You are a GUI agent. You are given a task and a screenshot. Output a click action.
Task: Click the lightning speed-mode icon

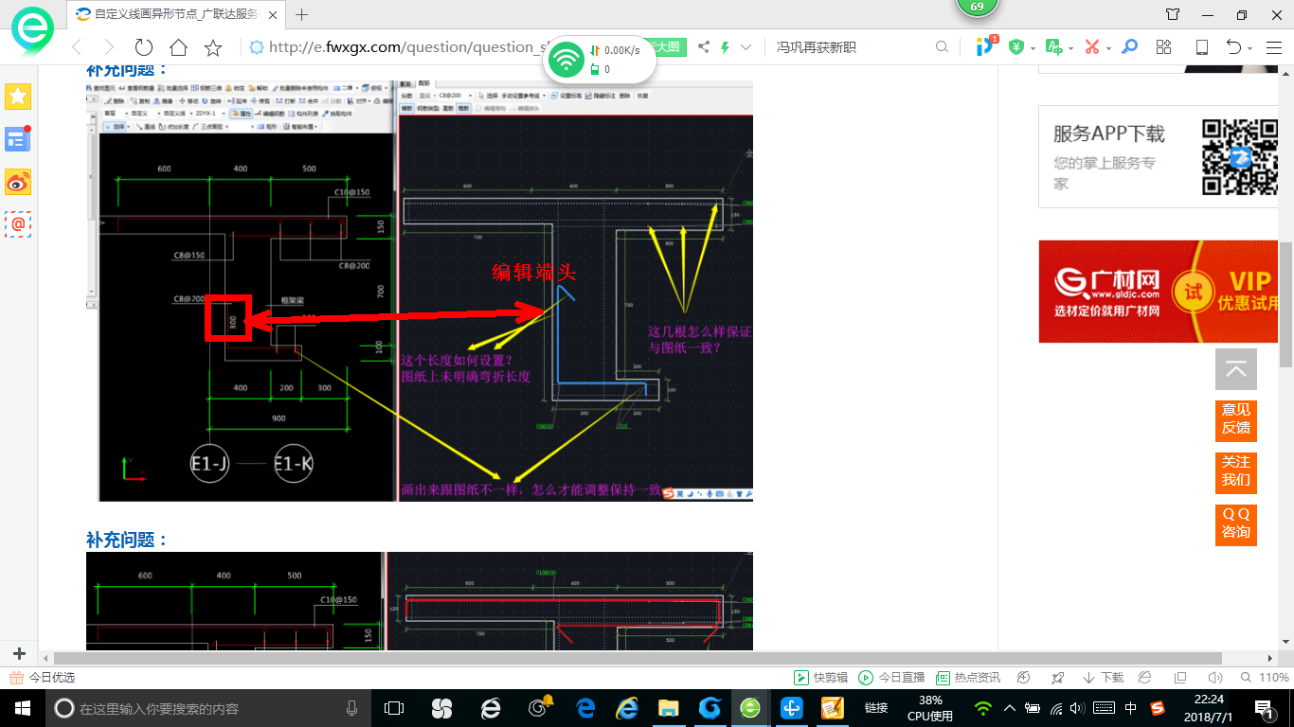725,47
